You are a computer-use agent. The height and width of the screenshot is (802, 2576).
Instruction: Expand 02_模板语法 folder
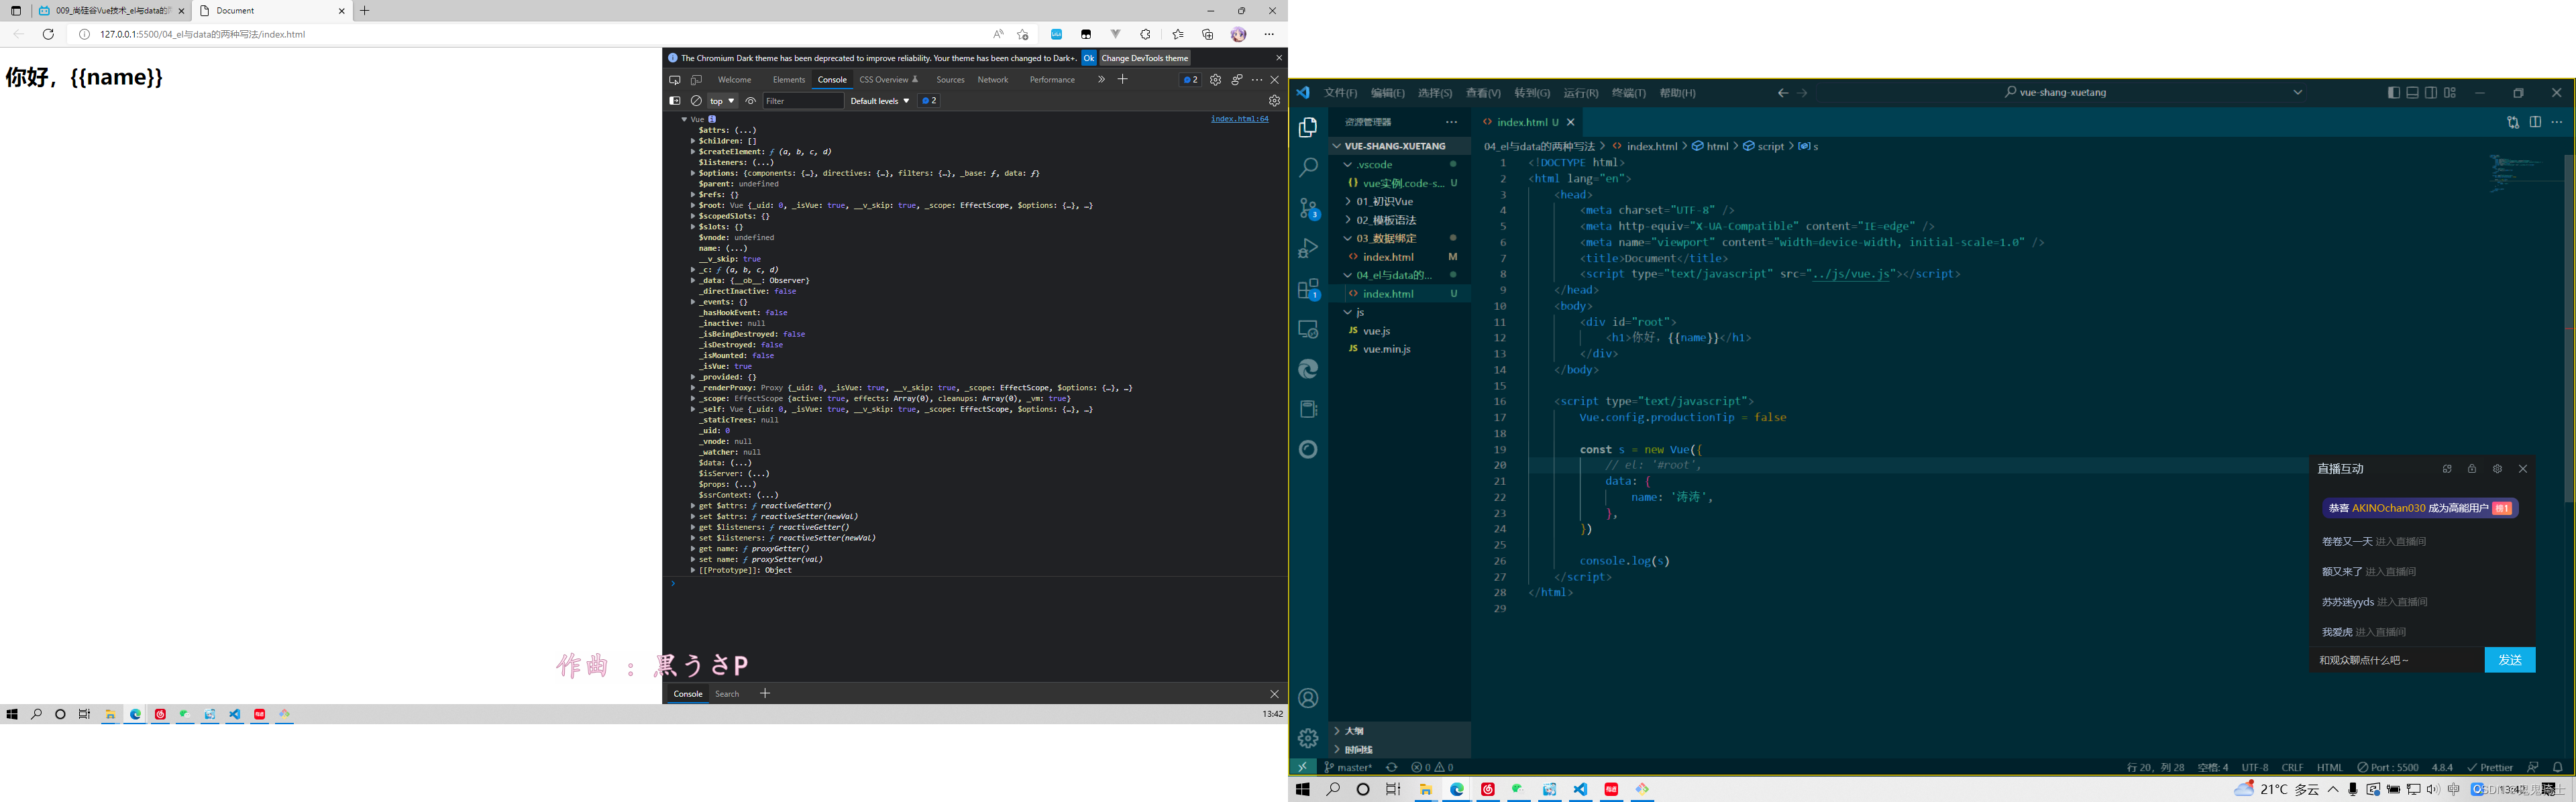pyautogui.click(x=1399, y=220)
